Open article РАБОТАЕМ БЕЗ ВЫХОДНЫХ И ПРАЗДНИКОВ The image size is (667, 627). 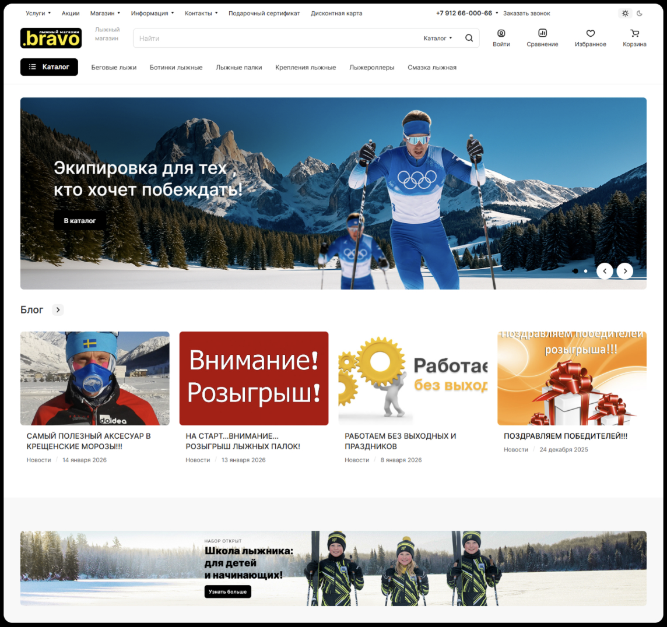(401, 441)
